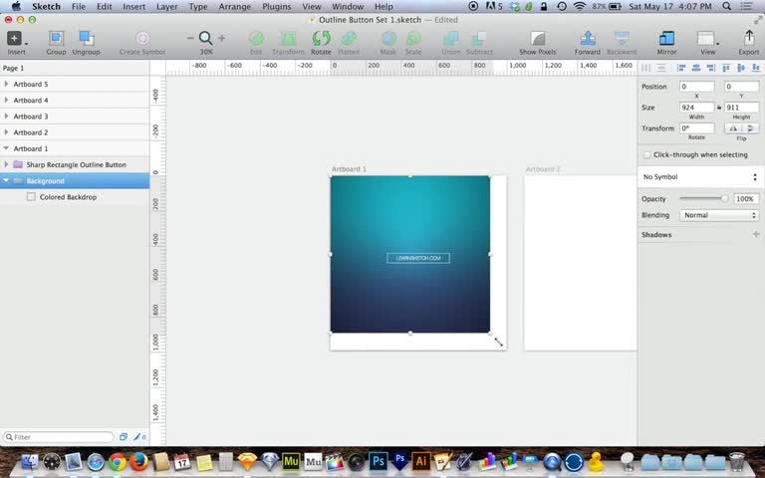Flip layer horizontally

pyautogui.click(x=733, y=128)
